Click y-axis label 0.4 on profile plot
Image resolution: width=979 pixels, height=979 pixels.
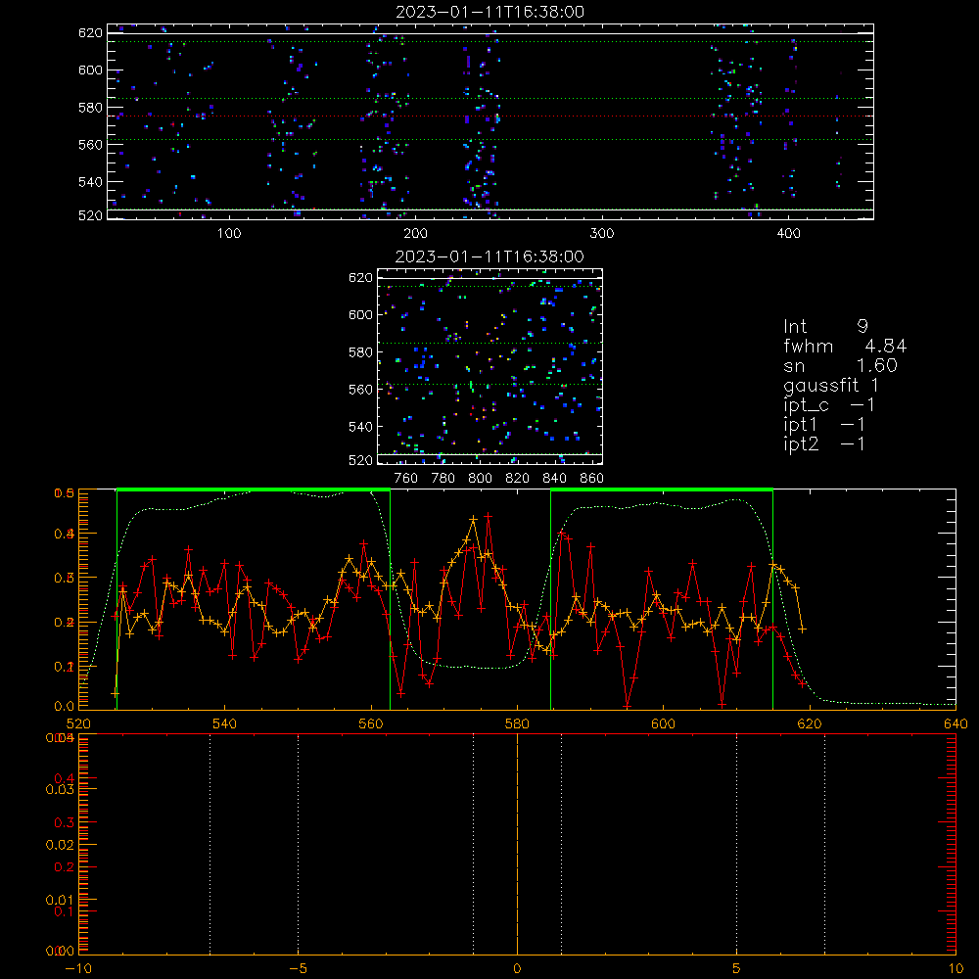tap(65, 534)
